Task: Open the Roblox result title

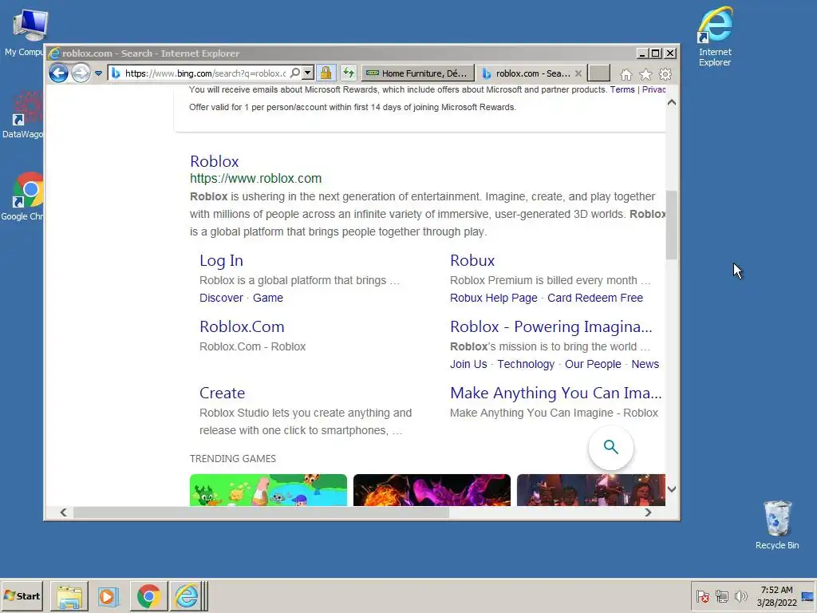Action: pyautogui.click(x=214, y=161)
